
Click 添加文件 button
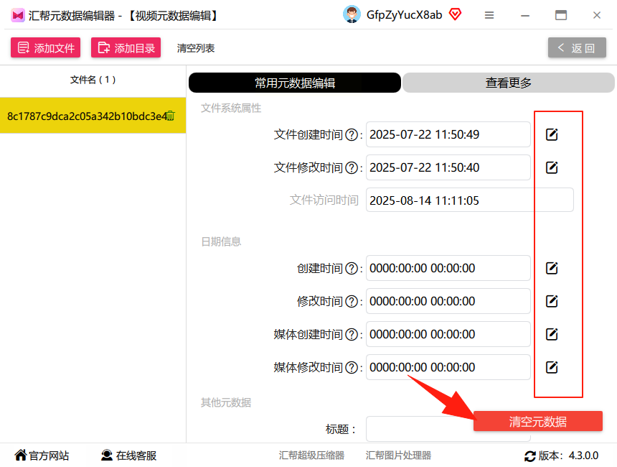pos(46,47)
